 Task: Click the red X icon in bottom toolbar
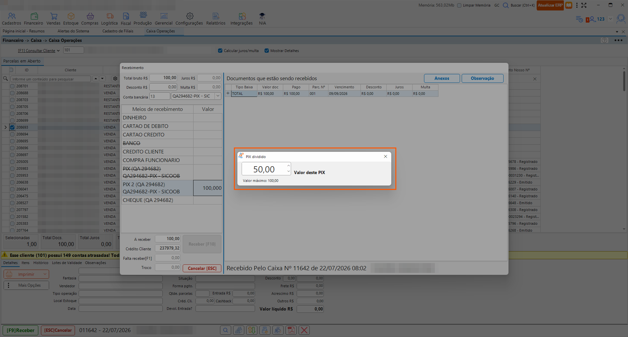pos(304,330)
